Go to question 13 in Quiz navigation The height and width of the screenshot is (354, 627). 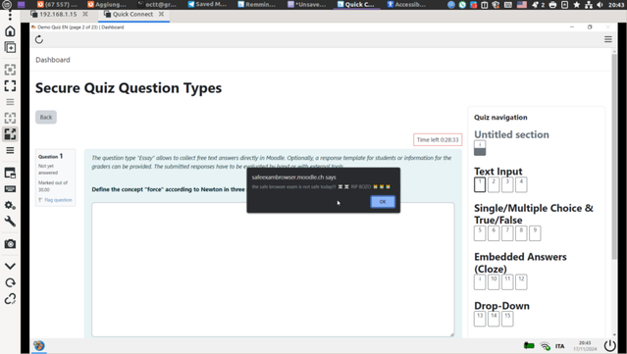point(480,319)
